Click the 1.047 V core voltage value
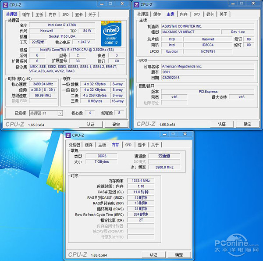Screen dimensions: 263x261 coord(84,42)
